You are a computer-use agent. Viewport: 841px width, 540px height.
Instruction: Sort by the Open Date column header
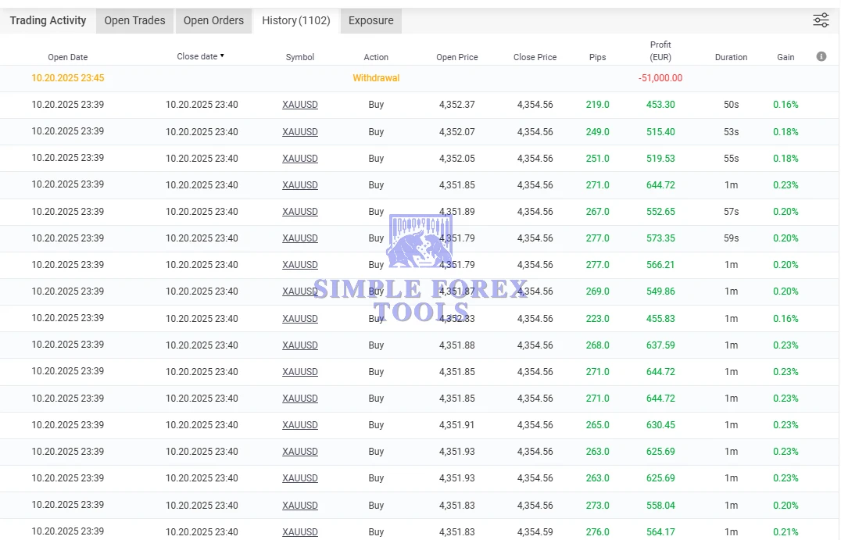click(68, 57)
